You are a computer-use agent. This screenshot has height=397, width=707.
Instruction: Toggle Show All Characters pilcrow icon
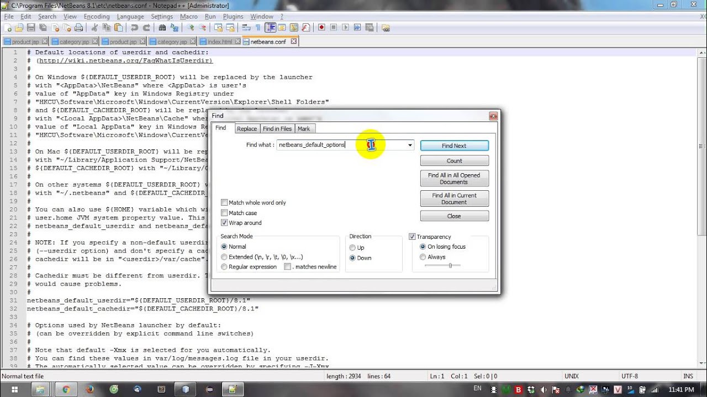[258, 28]
